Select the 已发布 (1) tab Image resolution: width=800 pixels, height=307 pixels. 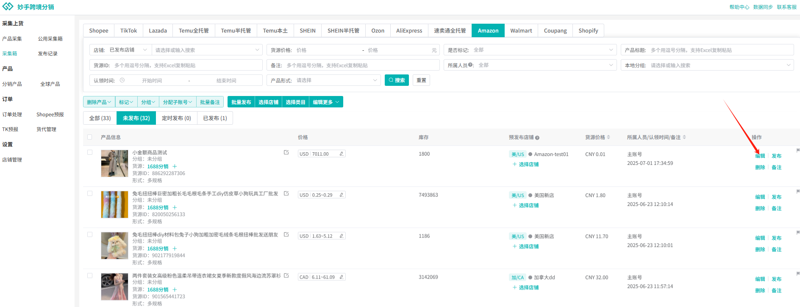(x=215, y=118)
